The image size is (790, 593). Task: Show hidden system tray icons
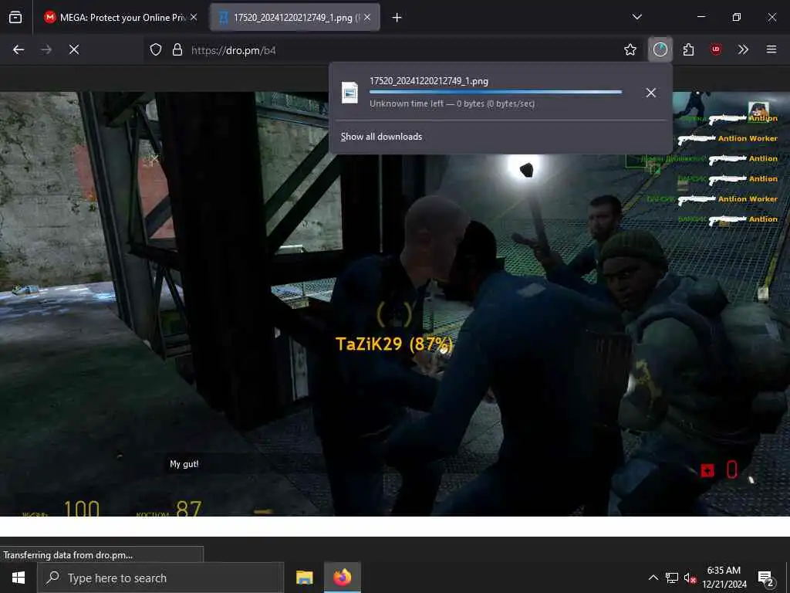653,578
